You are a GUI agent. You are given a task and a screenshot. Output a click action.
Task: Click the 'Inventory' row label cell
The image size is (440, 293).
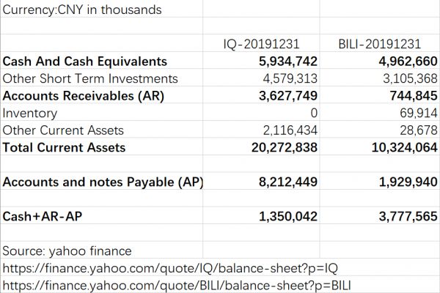pyautogui.click(x=31, y=113)
